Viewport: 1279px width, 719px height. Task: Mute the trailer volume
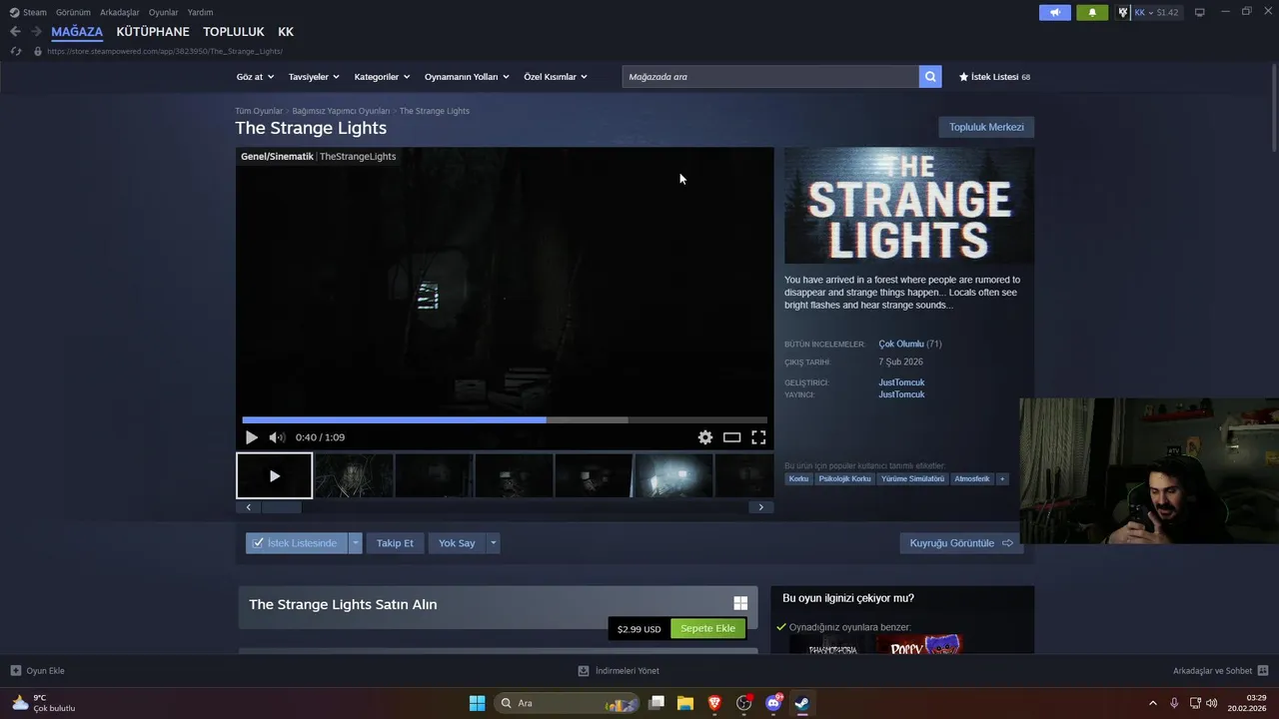click(277, 437)
